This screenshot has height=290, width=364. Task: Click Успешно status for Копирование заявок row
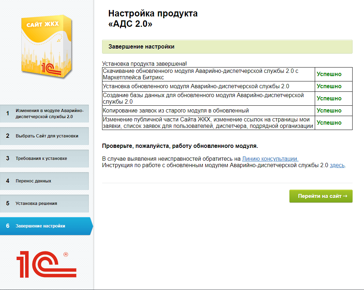click(329, 111)
